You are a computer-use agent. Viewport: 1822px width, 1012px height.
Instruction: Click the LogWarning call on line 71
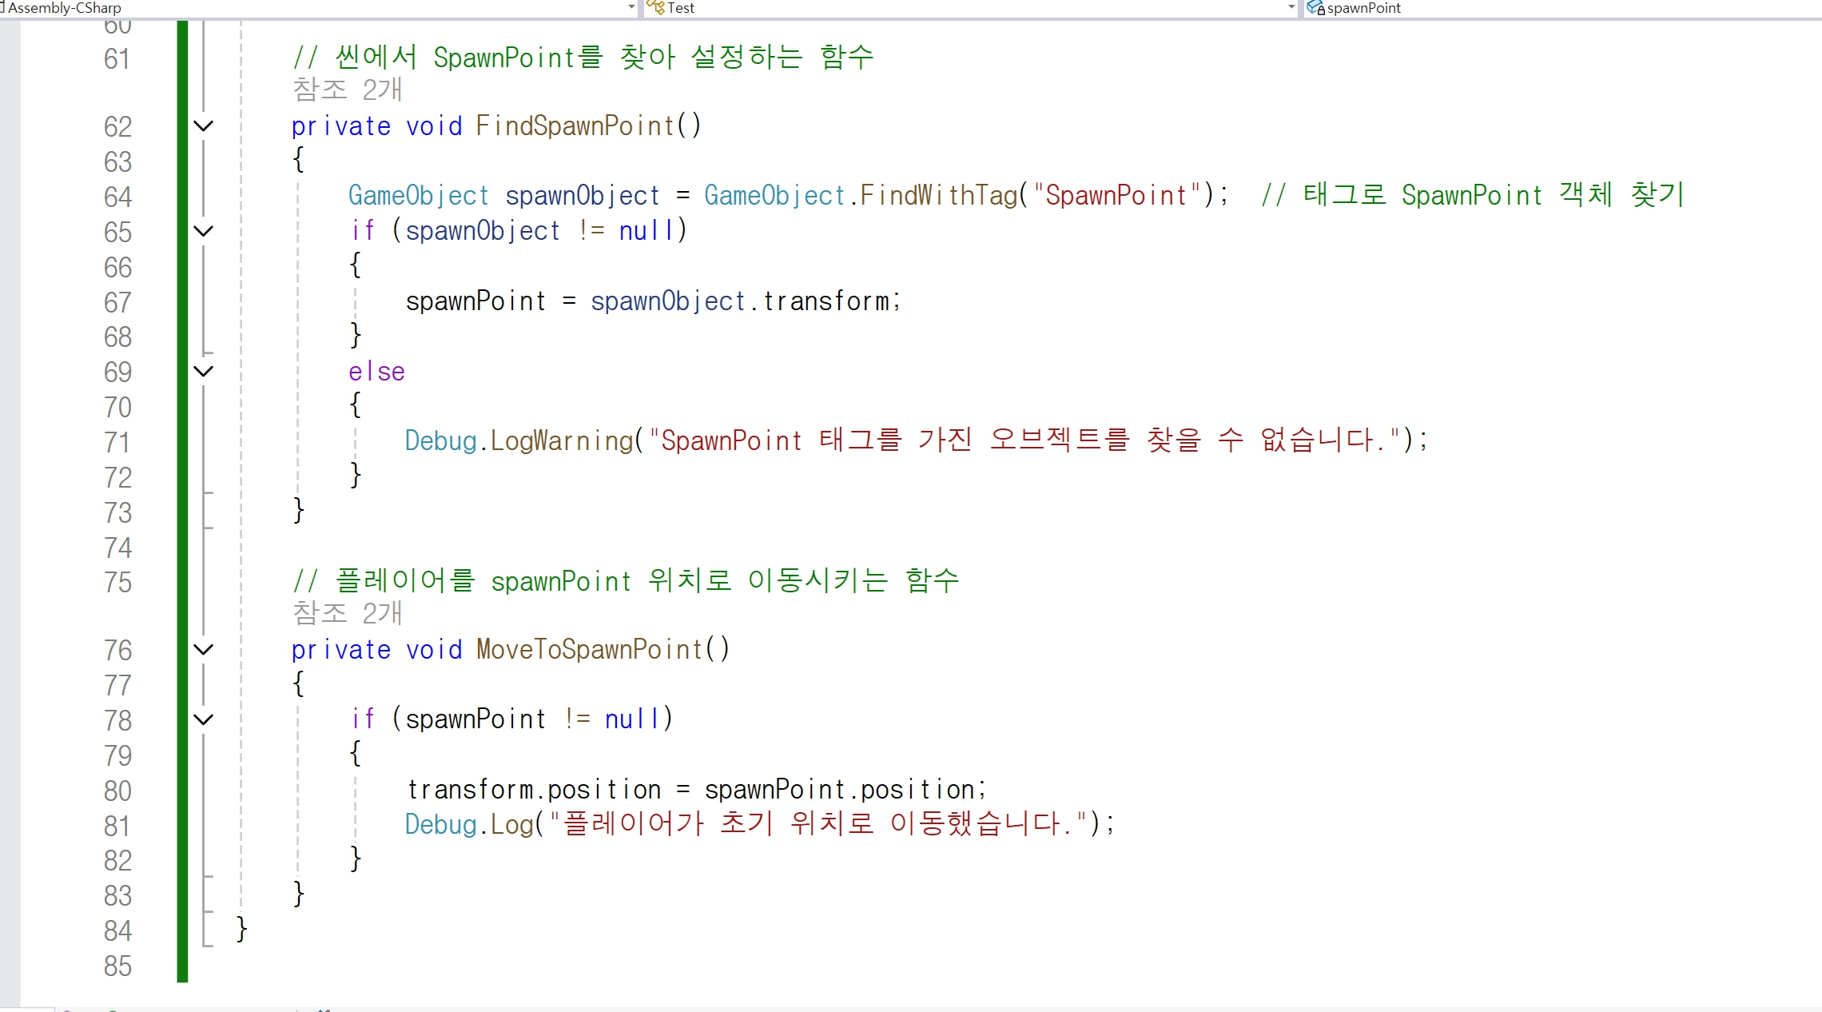(x=562, y=440)
